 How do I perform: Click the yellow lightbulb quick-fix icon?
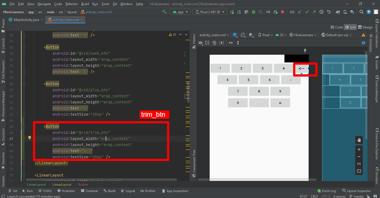[30, 138]
